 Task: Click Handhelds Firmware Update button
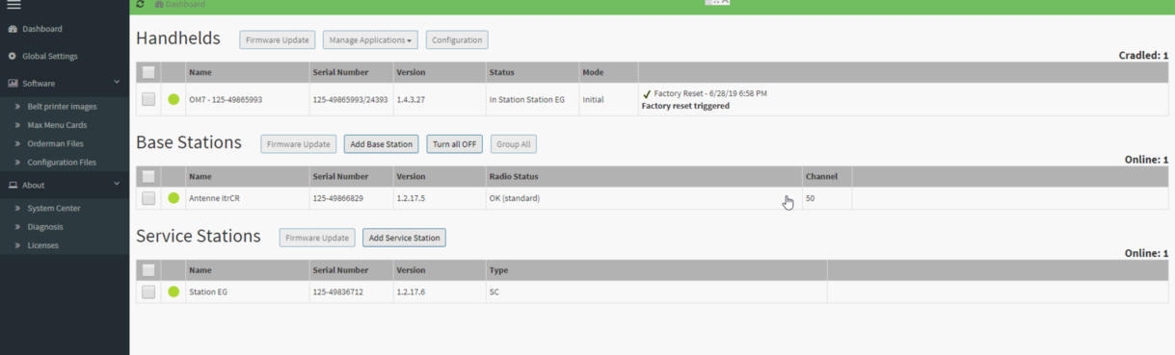[x=278, y=40]
